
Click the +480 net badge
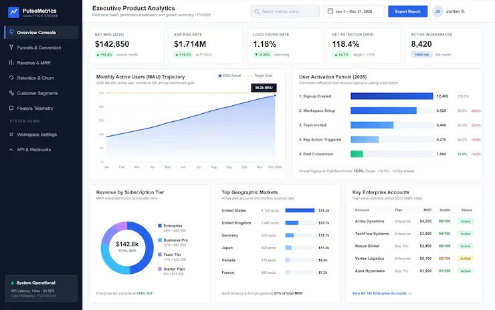[422, 55]
